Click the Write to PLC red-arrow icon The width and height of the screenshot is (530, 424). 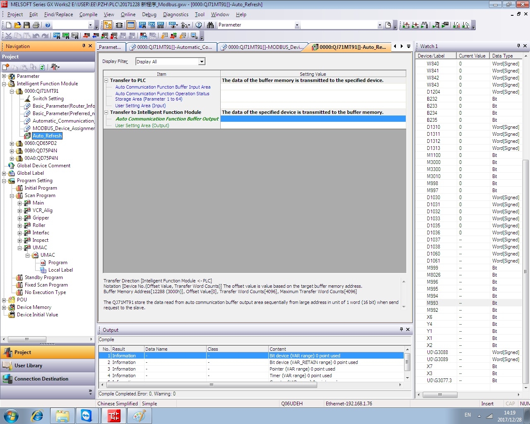coord(87,36)
